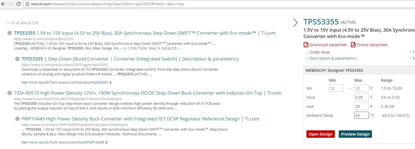Click the chip icon beside TIDA-00510 result

coord(9,93)
